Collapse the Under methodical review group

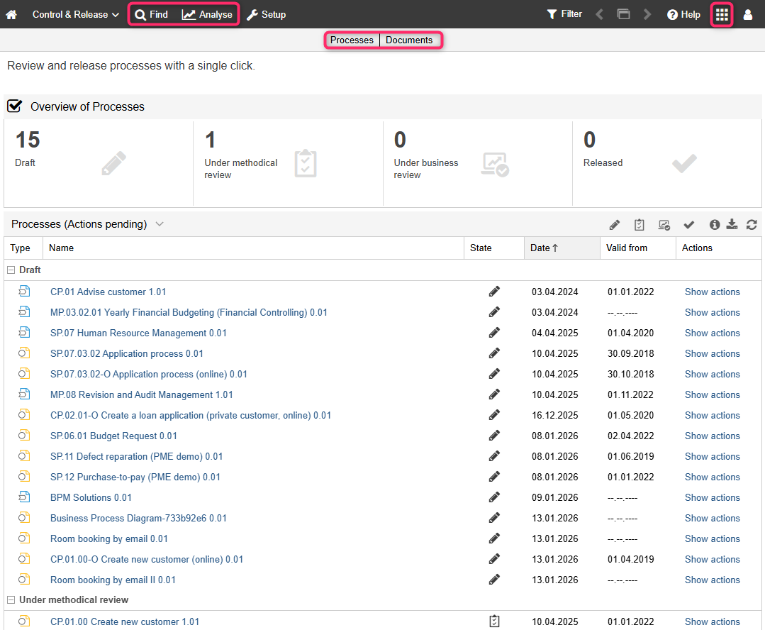pyautogui.click(x=11, y=600)
